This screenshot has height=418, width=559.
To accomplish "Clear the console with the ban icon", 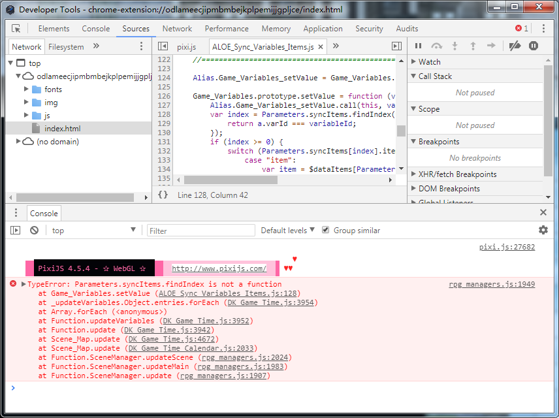I will coord(34,231).
